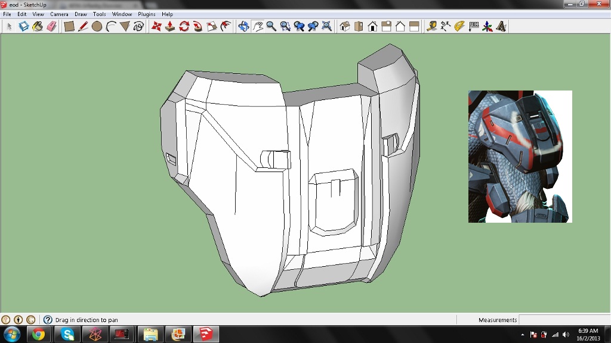
Task: Choose the Push/Pull tool
Action: coord(170,26)
